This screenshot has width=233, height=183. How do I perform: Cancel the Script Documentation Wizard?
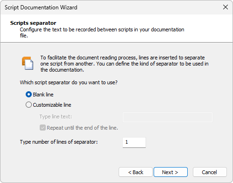210,172
